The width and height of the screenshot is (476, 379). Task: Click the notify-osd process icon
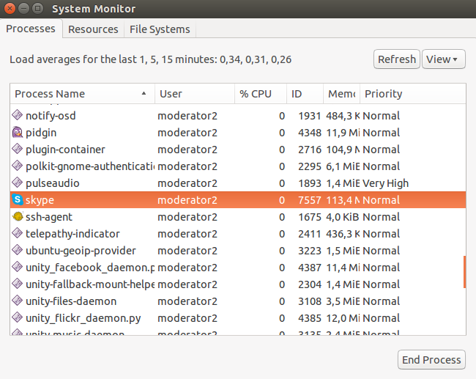(18, 116)
